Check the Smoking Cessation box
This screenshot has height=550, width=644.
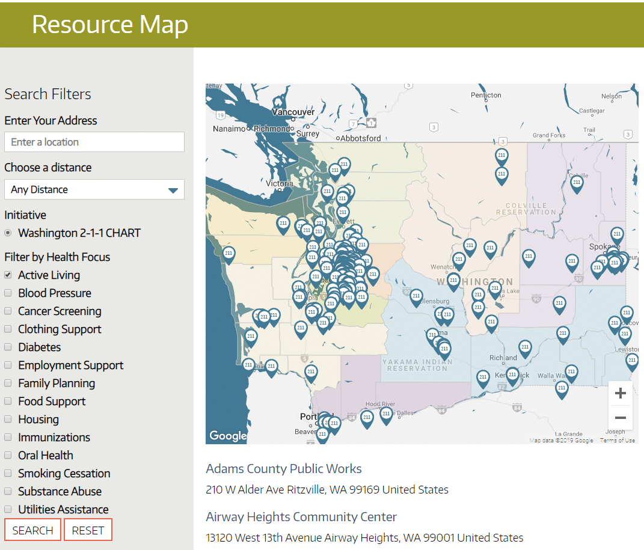coord(8,473)
